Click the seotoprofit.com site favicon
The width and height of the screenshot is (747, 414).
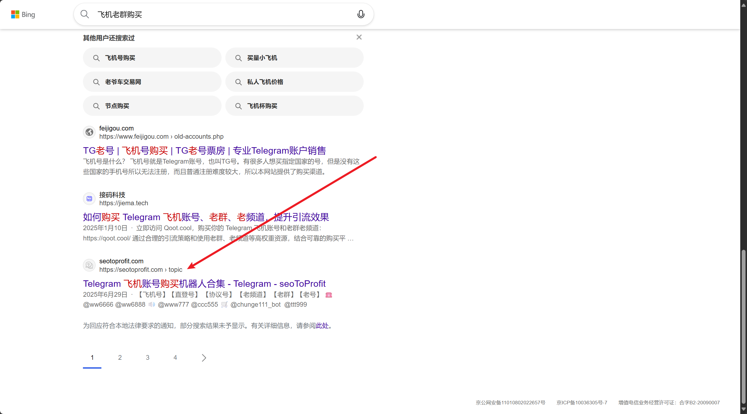coord(89,265)
